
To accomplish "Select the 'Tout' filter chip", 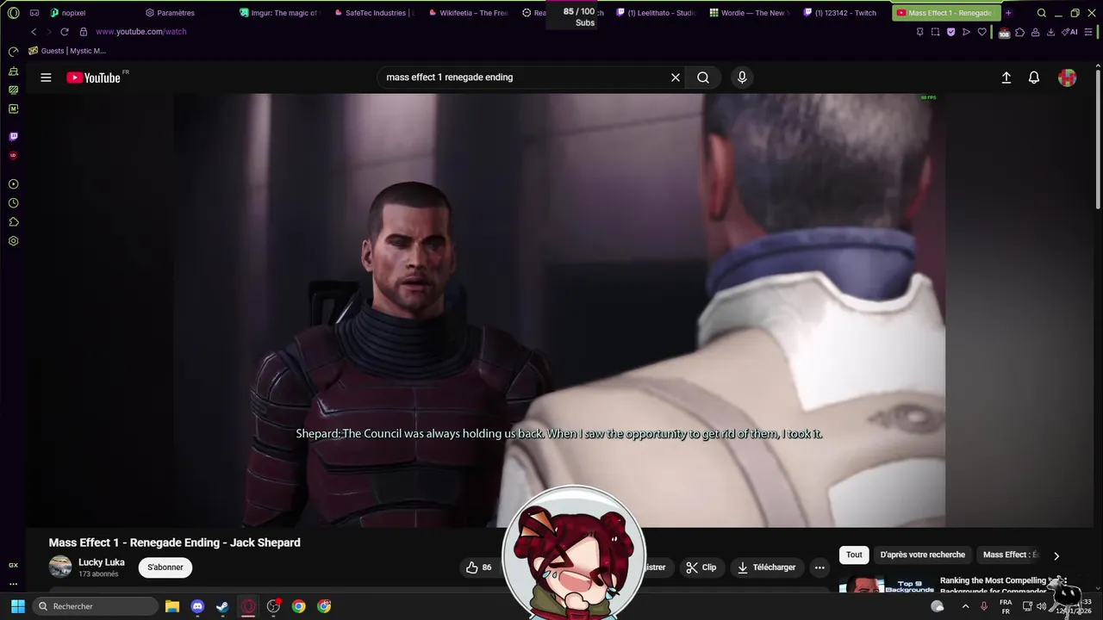I will (x=854, y=555).
